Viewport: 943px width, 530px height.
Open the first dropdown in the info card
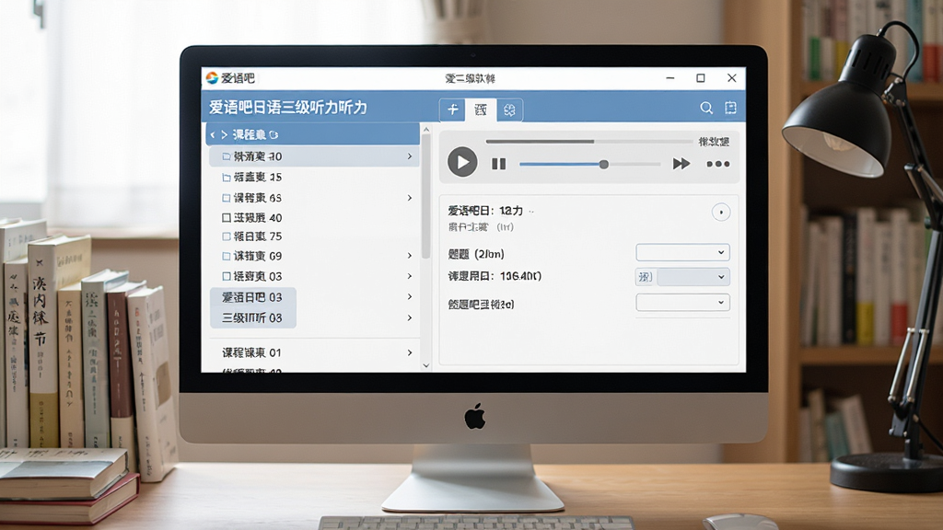click(x=682, y=252)
